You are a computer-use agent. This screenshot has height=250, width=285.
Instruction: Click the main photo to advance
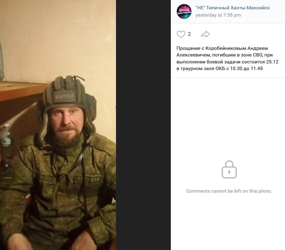pos(58,125)
